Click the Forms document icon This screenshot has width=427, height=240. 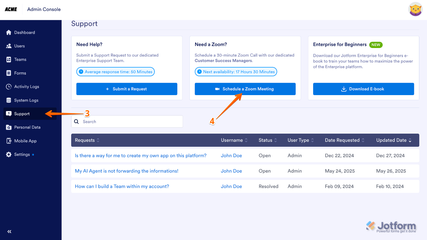[9, 73]
